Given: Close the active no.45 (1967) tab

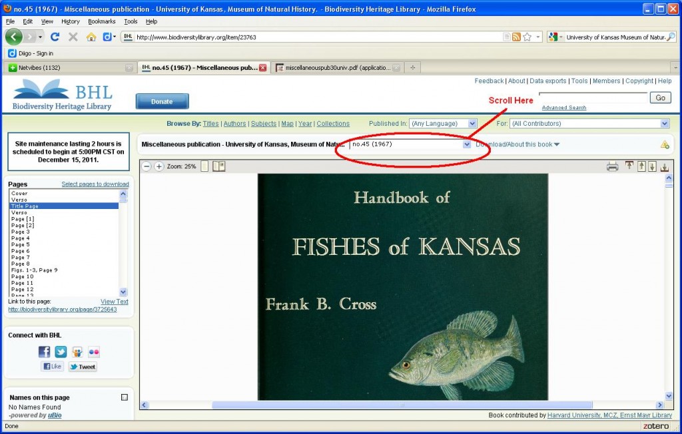Looking at the screenshot, I should click(x=262, y=67).
